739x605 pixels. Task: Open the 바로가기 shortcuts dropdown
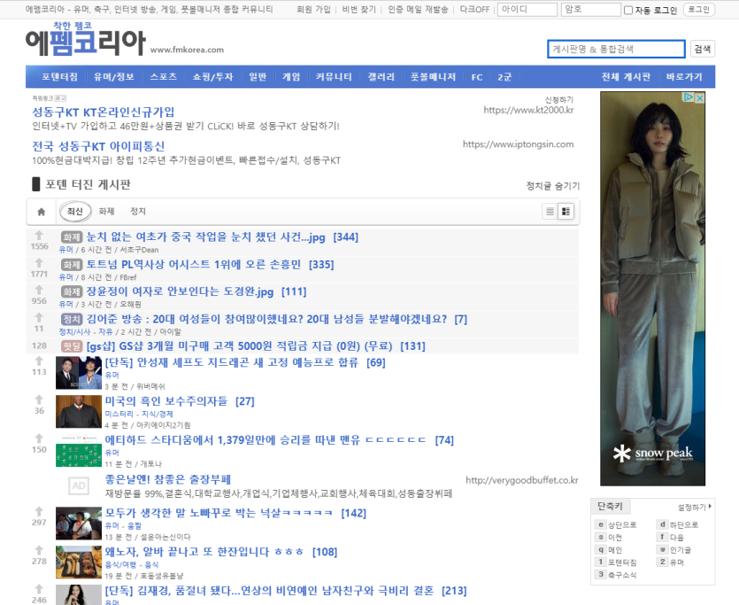pyautogui.click(x=684, y=77)
